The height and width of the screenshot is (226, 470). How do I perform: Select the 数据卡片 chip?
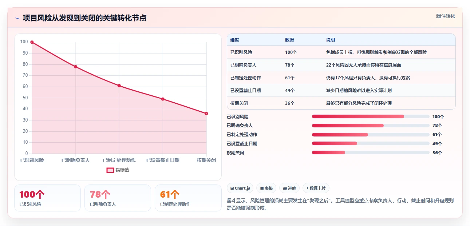click(316, 188)
